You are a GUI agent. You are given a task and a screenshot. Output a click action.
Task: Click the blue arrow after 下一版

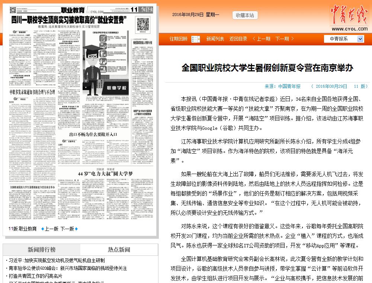(76, 229)
